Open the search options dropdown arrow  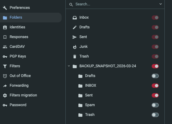pos(160,4)
